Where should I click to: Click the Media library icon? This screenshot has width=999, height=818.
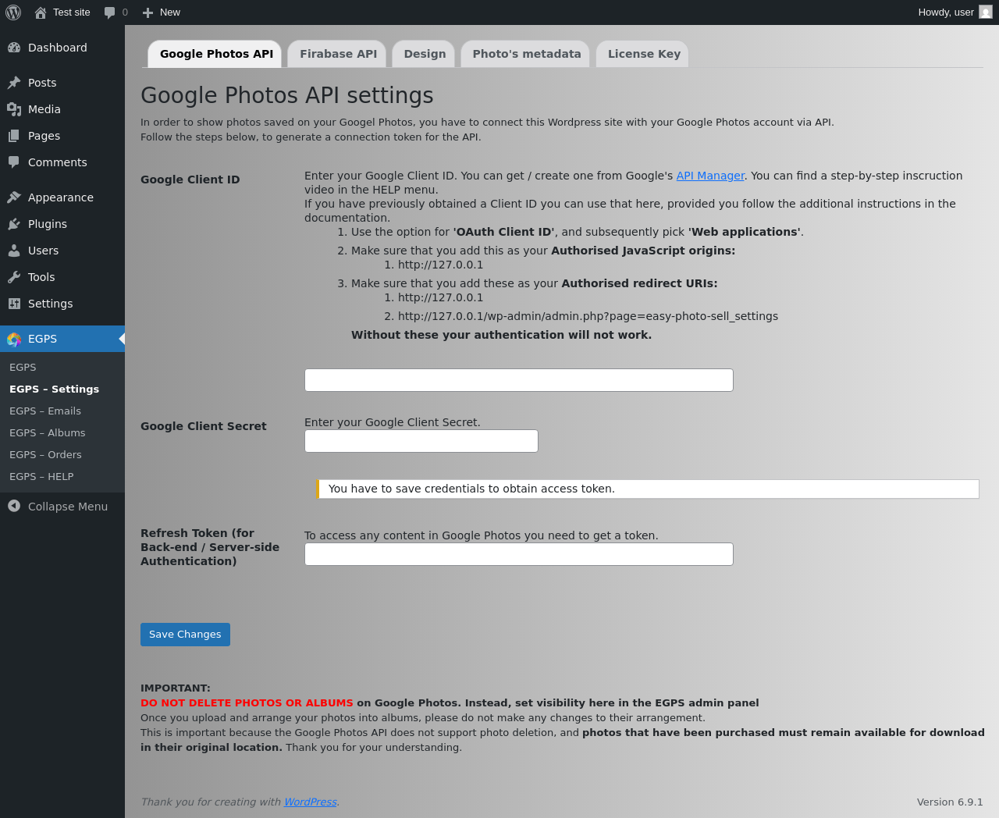14,109
